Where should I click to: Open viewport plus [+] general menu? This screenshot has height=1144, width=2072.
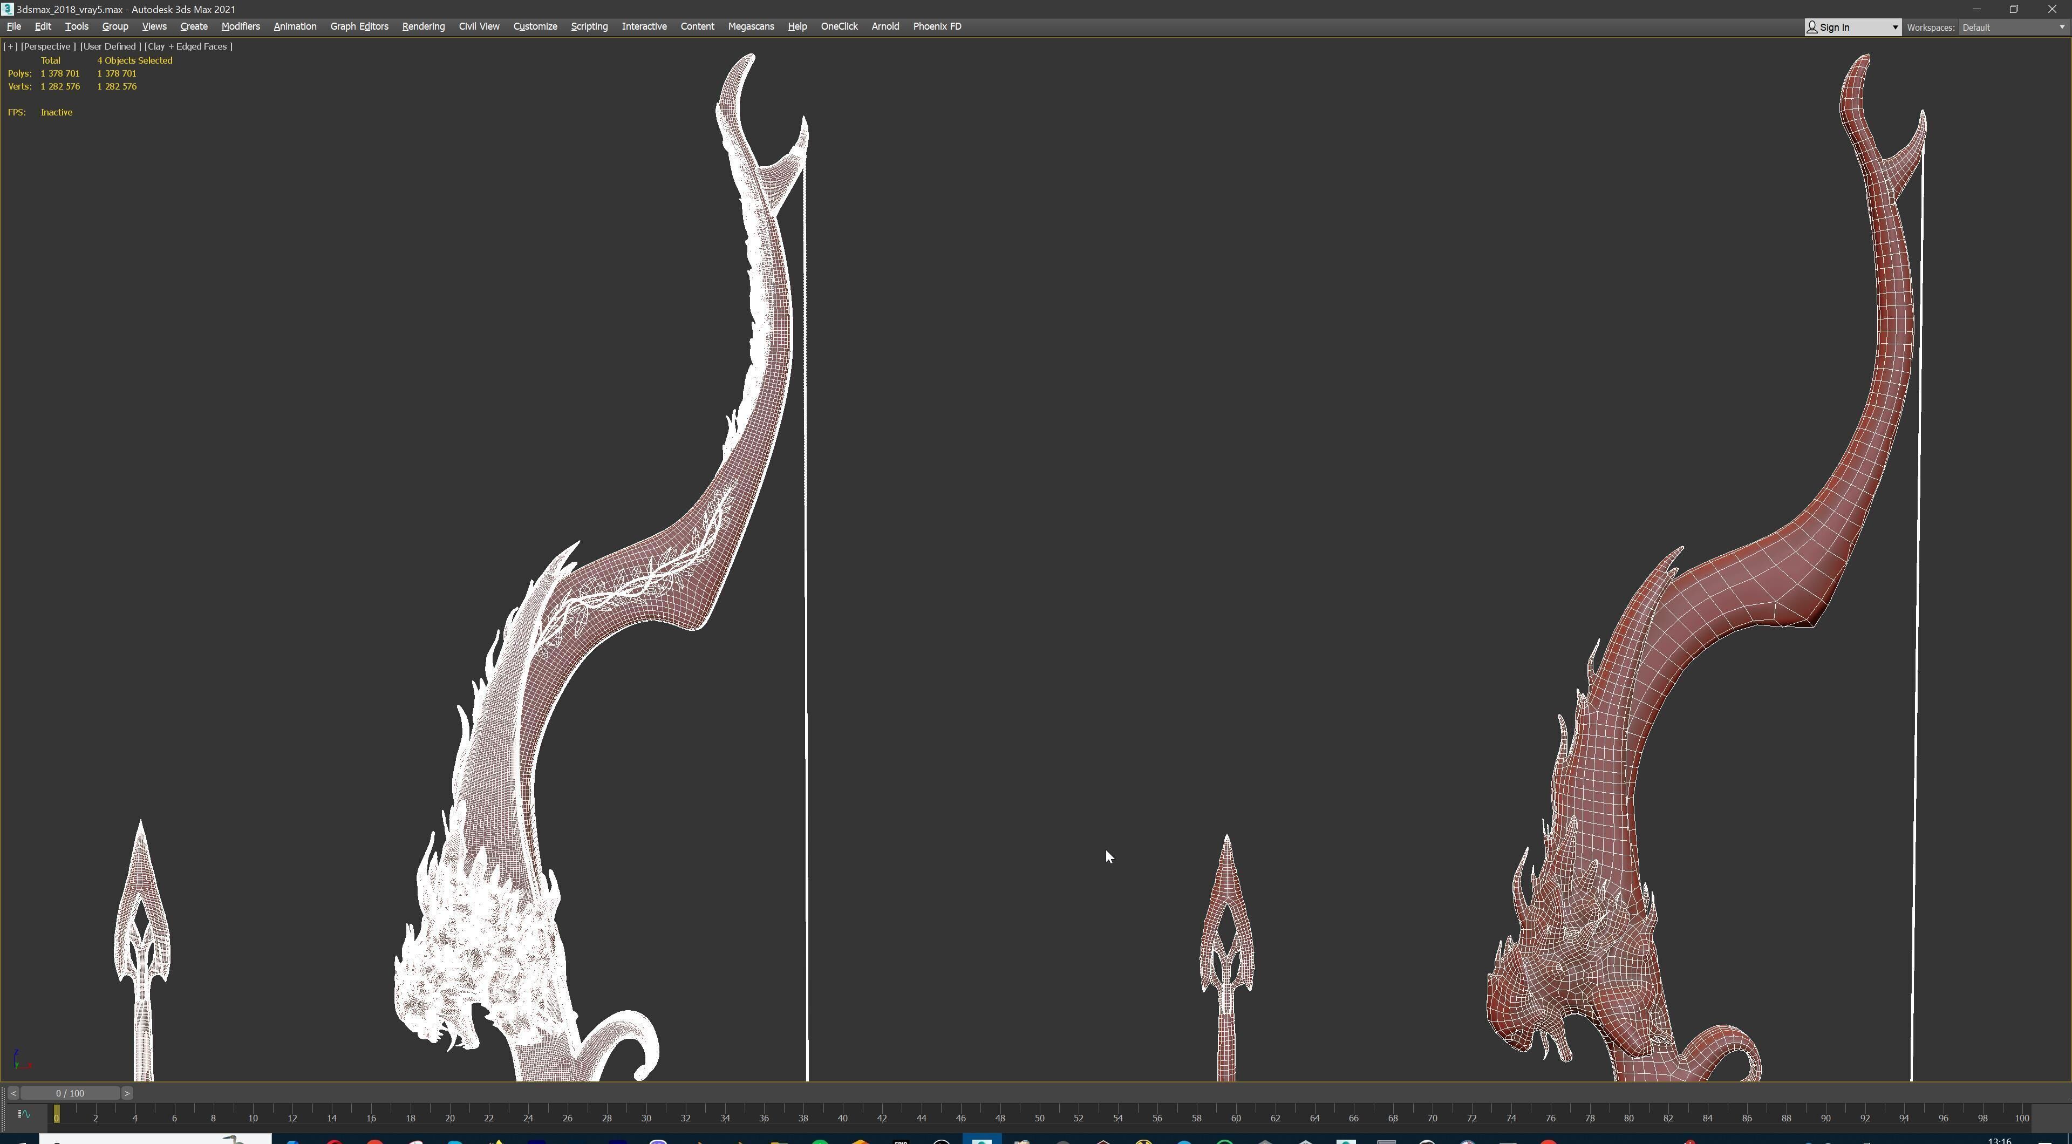click(x=10, y=46)
